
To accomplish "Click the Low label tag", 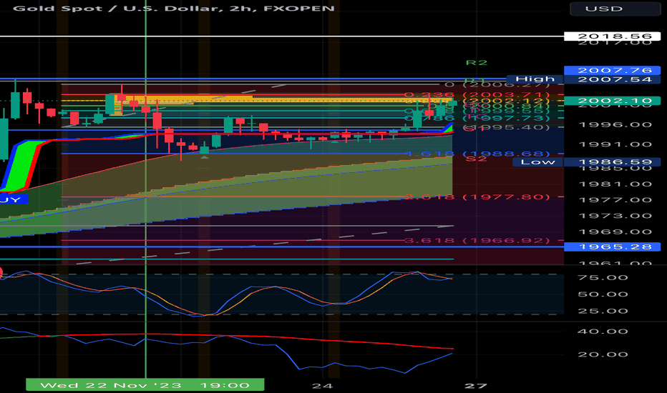I will [x=537, y=162].
